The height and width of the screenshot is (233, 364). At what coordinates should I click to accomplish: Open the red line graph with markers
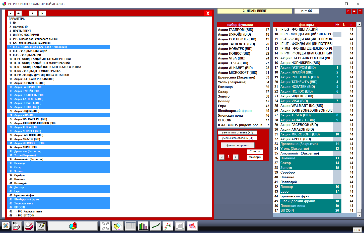click(168, 226)
